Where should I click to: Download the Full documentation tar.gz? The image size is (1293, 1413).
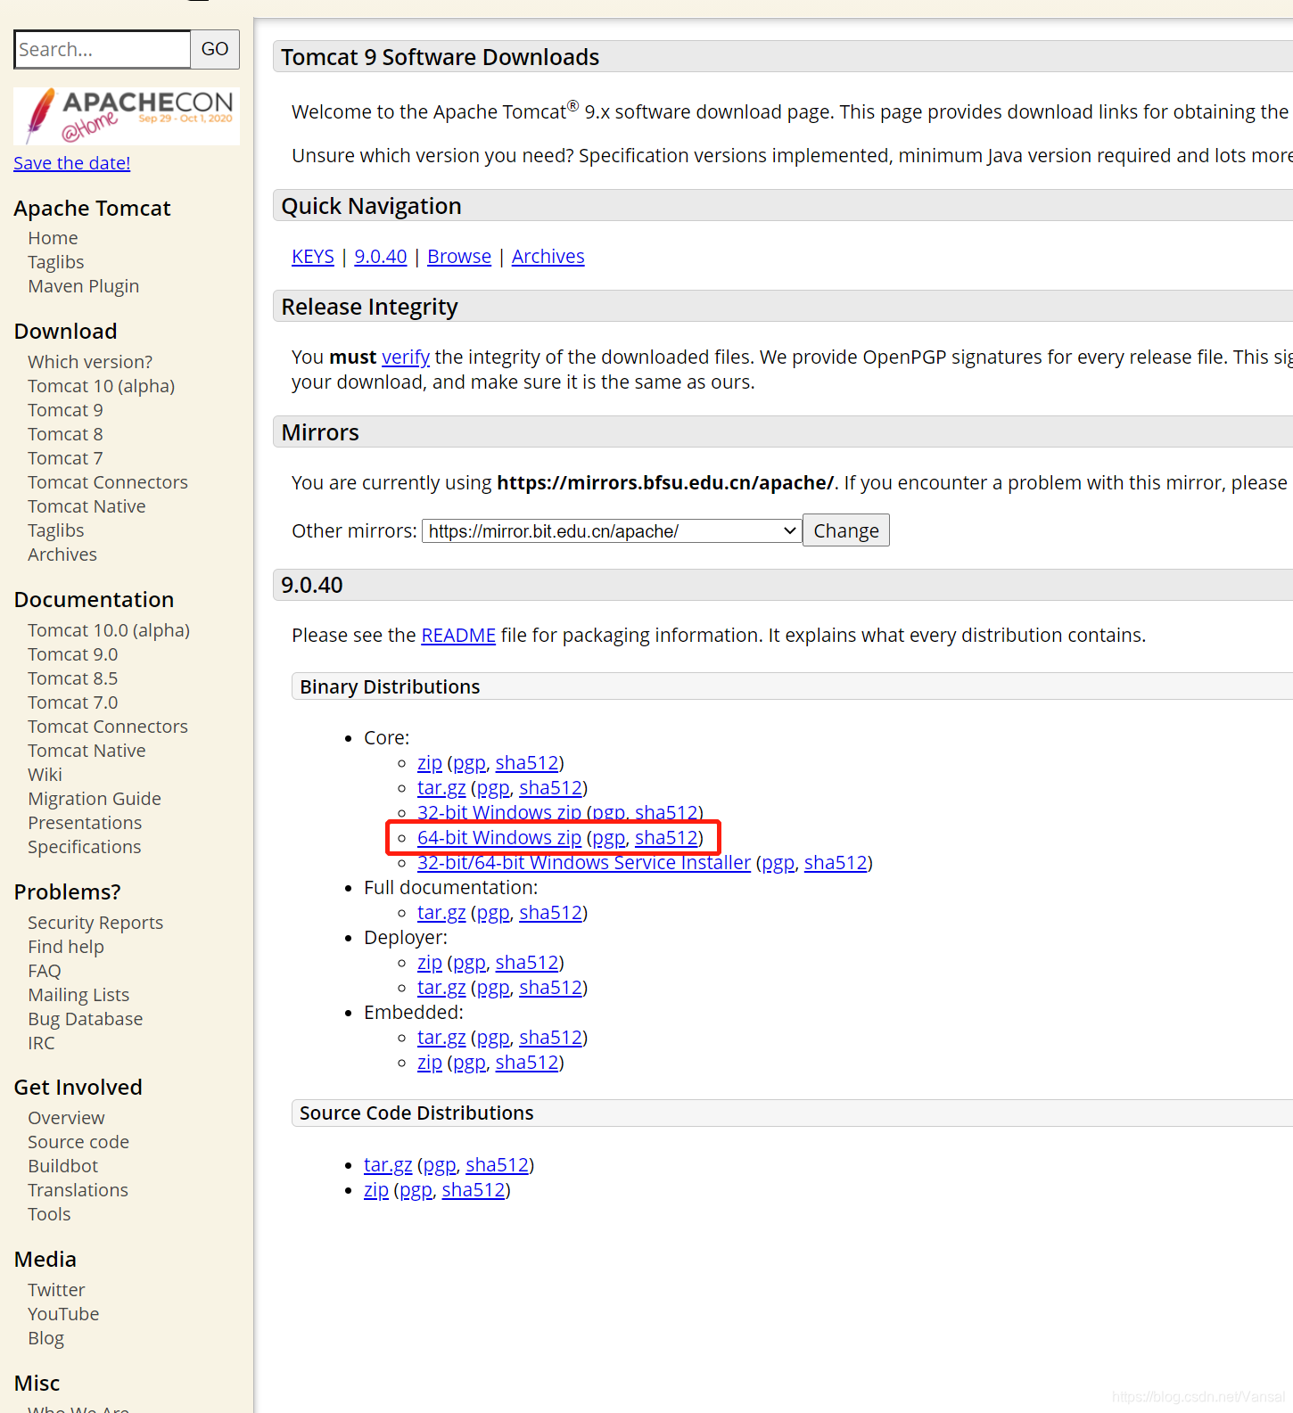441,913
